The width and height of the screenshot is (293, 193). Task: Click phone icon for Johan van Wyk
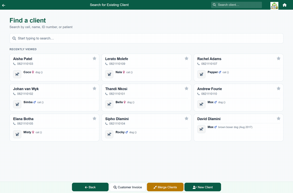(14, 94)
